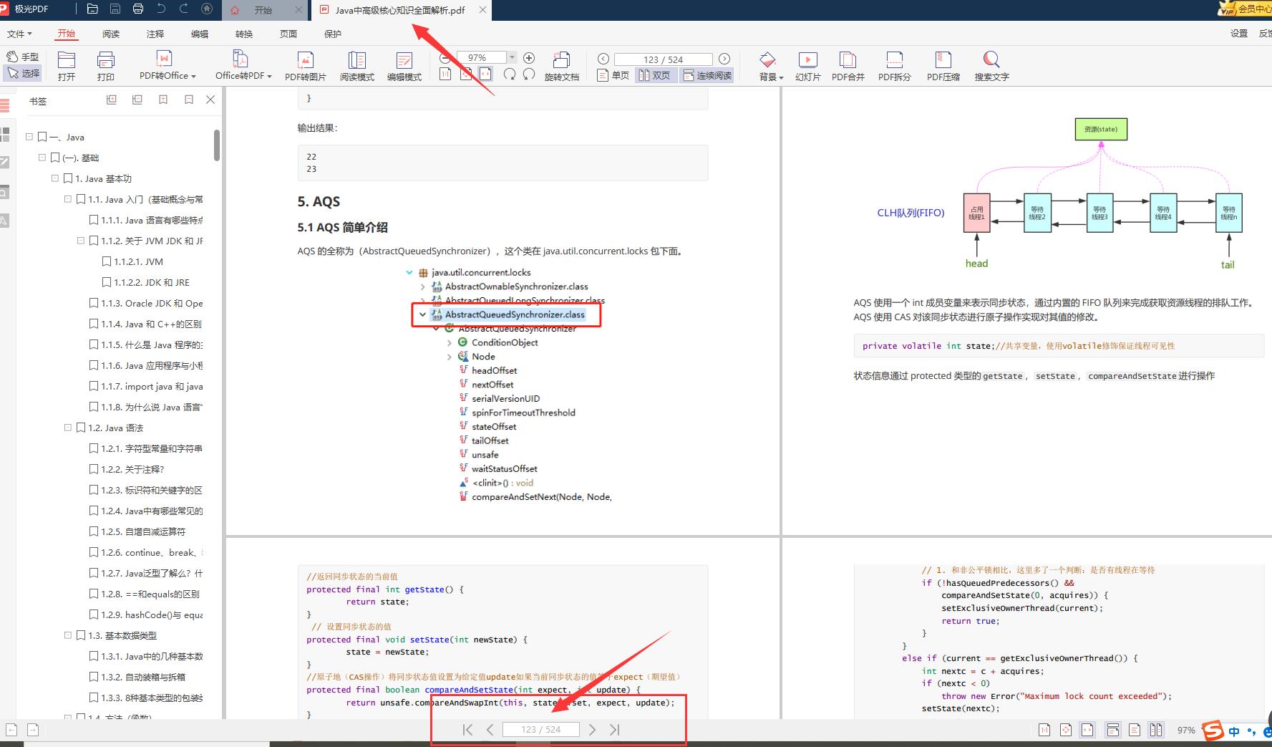The height and width of the screenshot is (747, 1272).
Task: Zoom out with the minus icon
Action: click(445, 58)
